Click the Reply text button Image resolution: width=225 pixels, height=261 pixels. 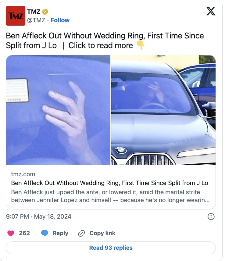60,233
